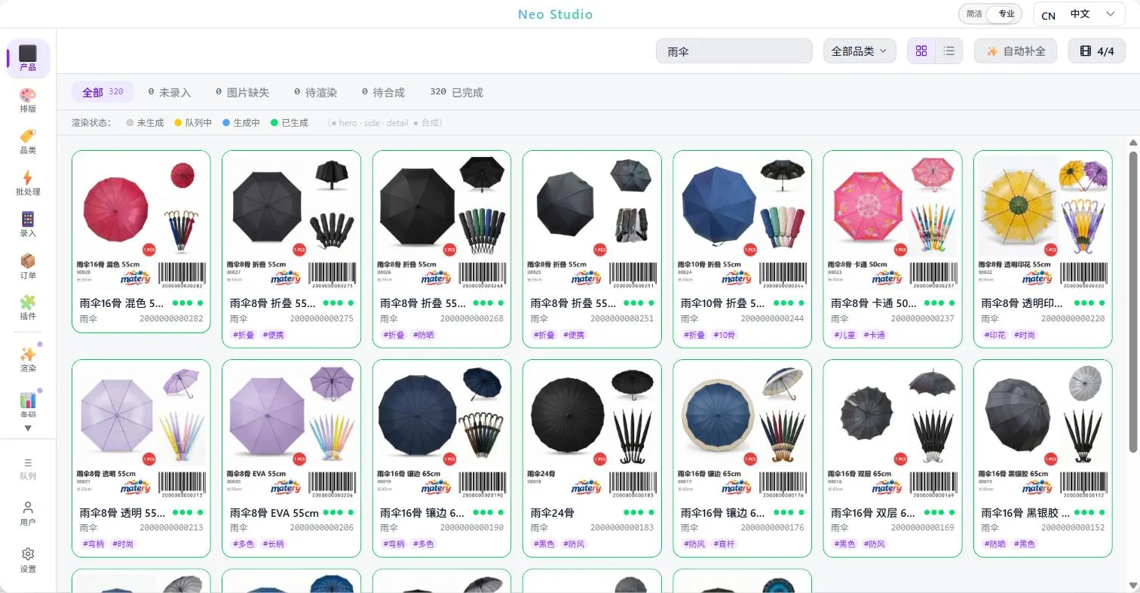Click the #10骨 tag
Image resolution: width=1140 pixels, height=593 pixels.
pos(724,335)
